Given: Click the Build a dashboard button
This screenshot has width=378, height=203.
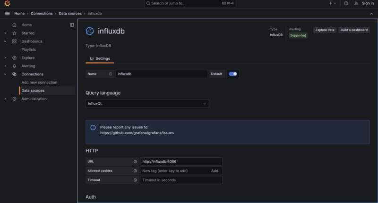Looking at the screenshot, I should [354, 30].
